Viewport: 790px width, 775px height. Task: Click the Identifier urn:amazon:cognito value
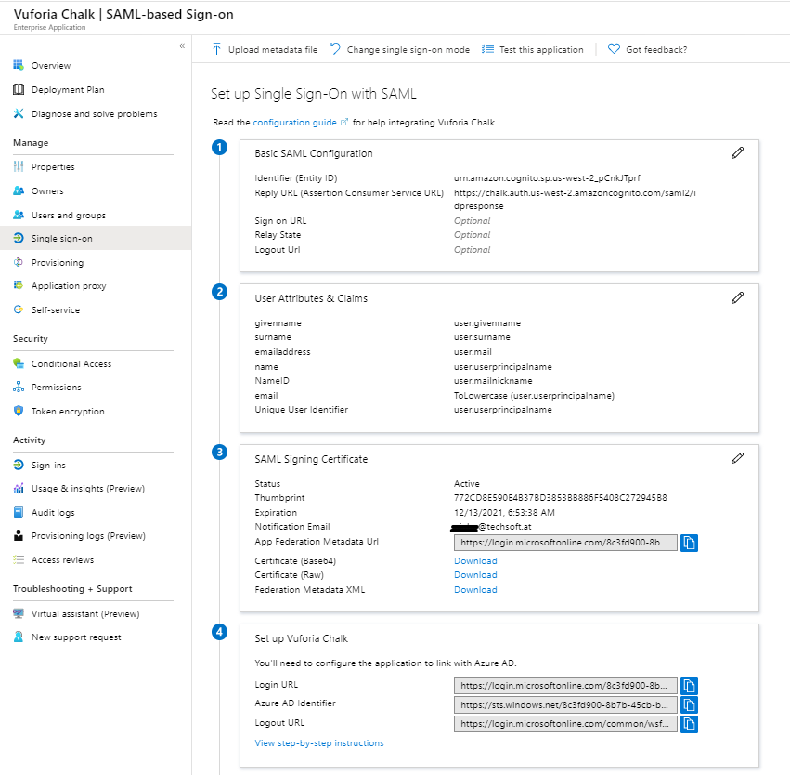point(547,178)
